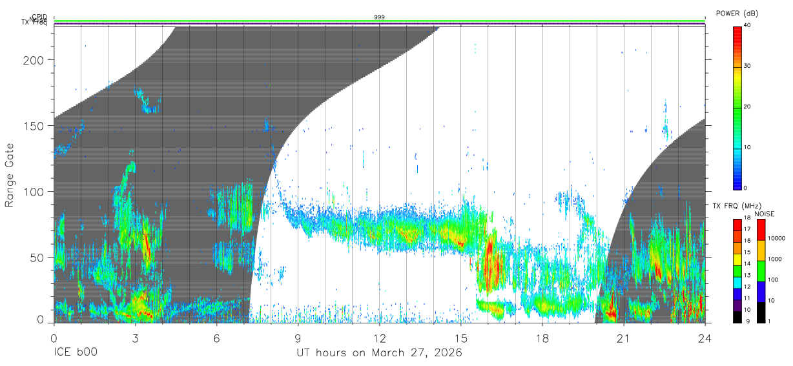Image resolution: width=793 pixels, height=366 pixels.
Task: Click the 15 label on TX FRQ legend
Action: tap(748, 252)
